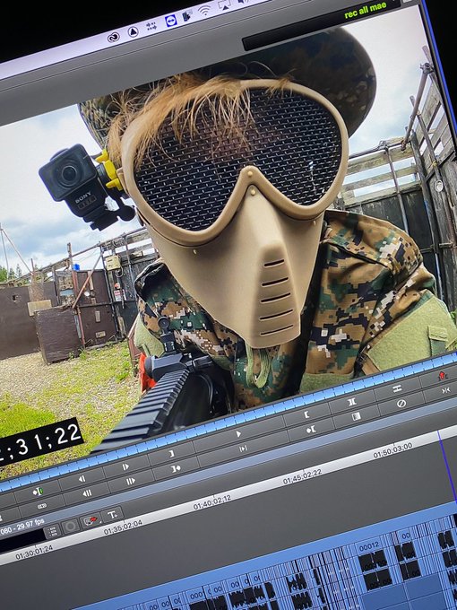
Task: Open the red arrow segment mode dropdown
Action: point(91,520)
